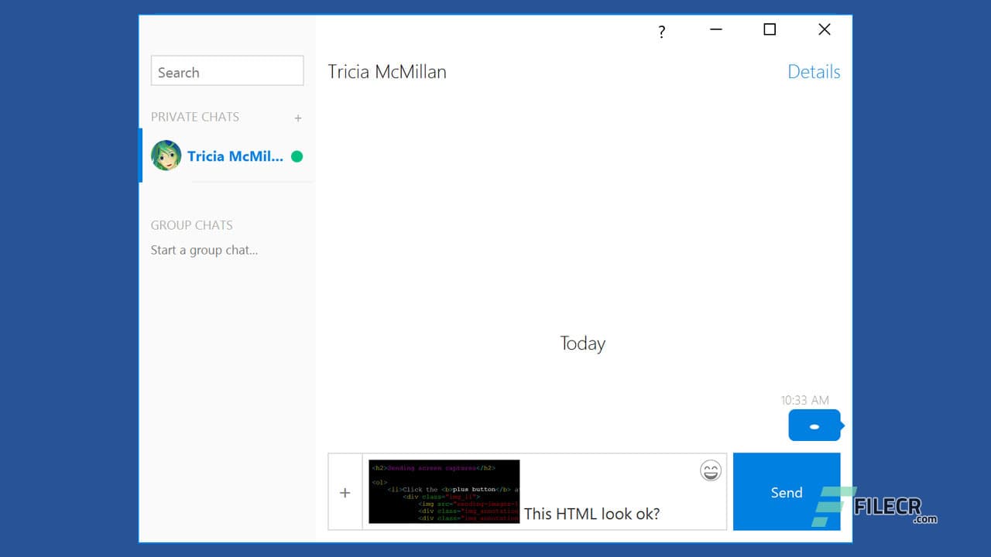
Task: Open the FileCR watermark logo
Action: (x=890, y=507)
